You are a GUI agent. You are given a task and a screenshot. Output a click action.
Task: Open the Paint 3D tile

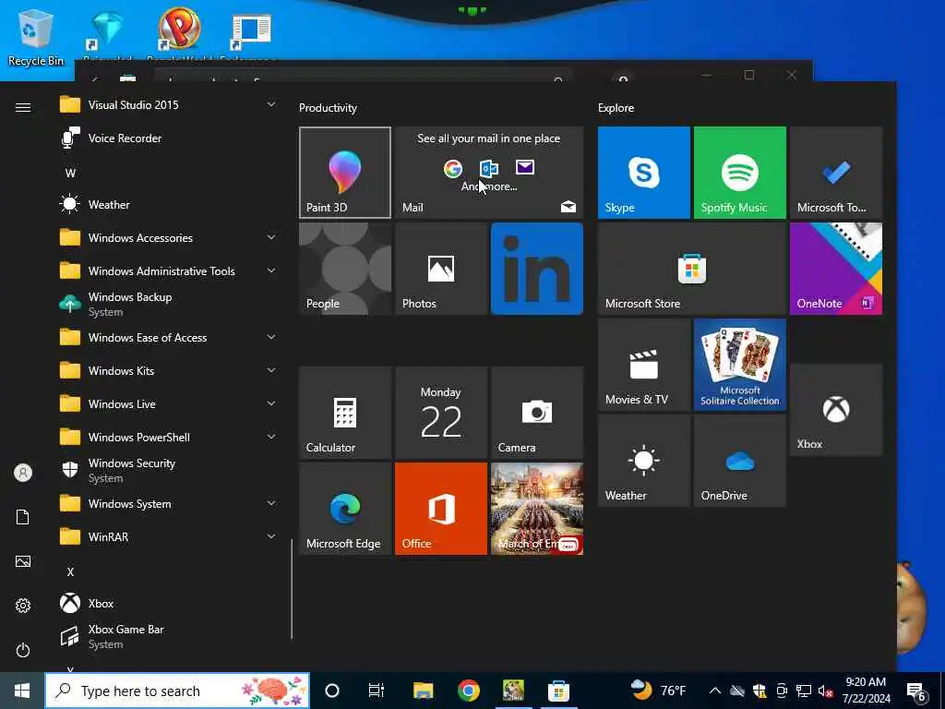345,173
